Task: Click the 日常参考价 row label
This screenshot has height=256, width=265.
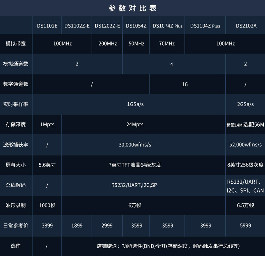Action: tap(16, 226)
